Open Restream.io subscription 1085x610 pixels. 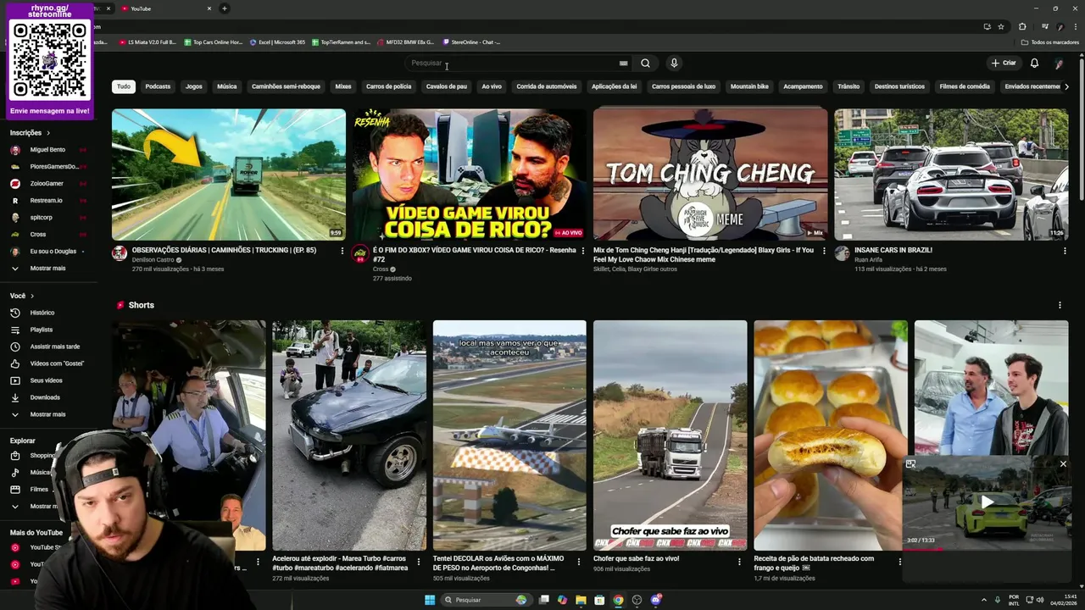point(46,201)
